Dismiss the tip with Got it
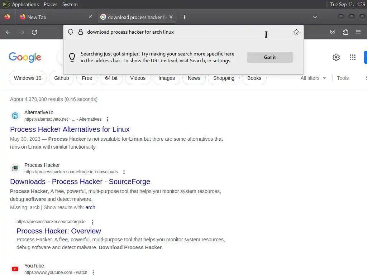Image resolution: width=367 pixels, height=275 pixels. 270,57
